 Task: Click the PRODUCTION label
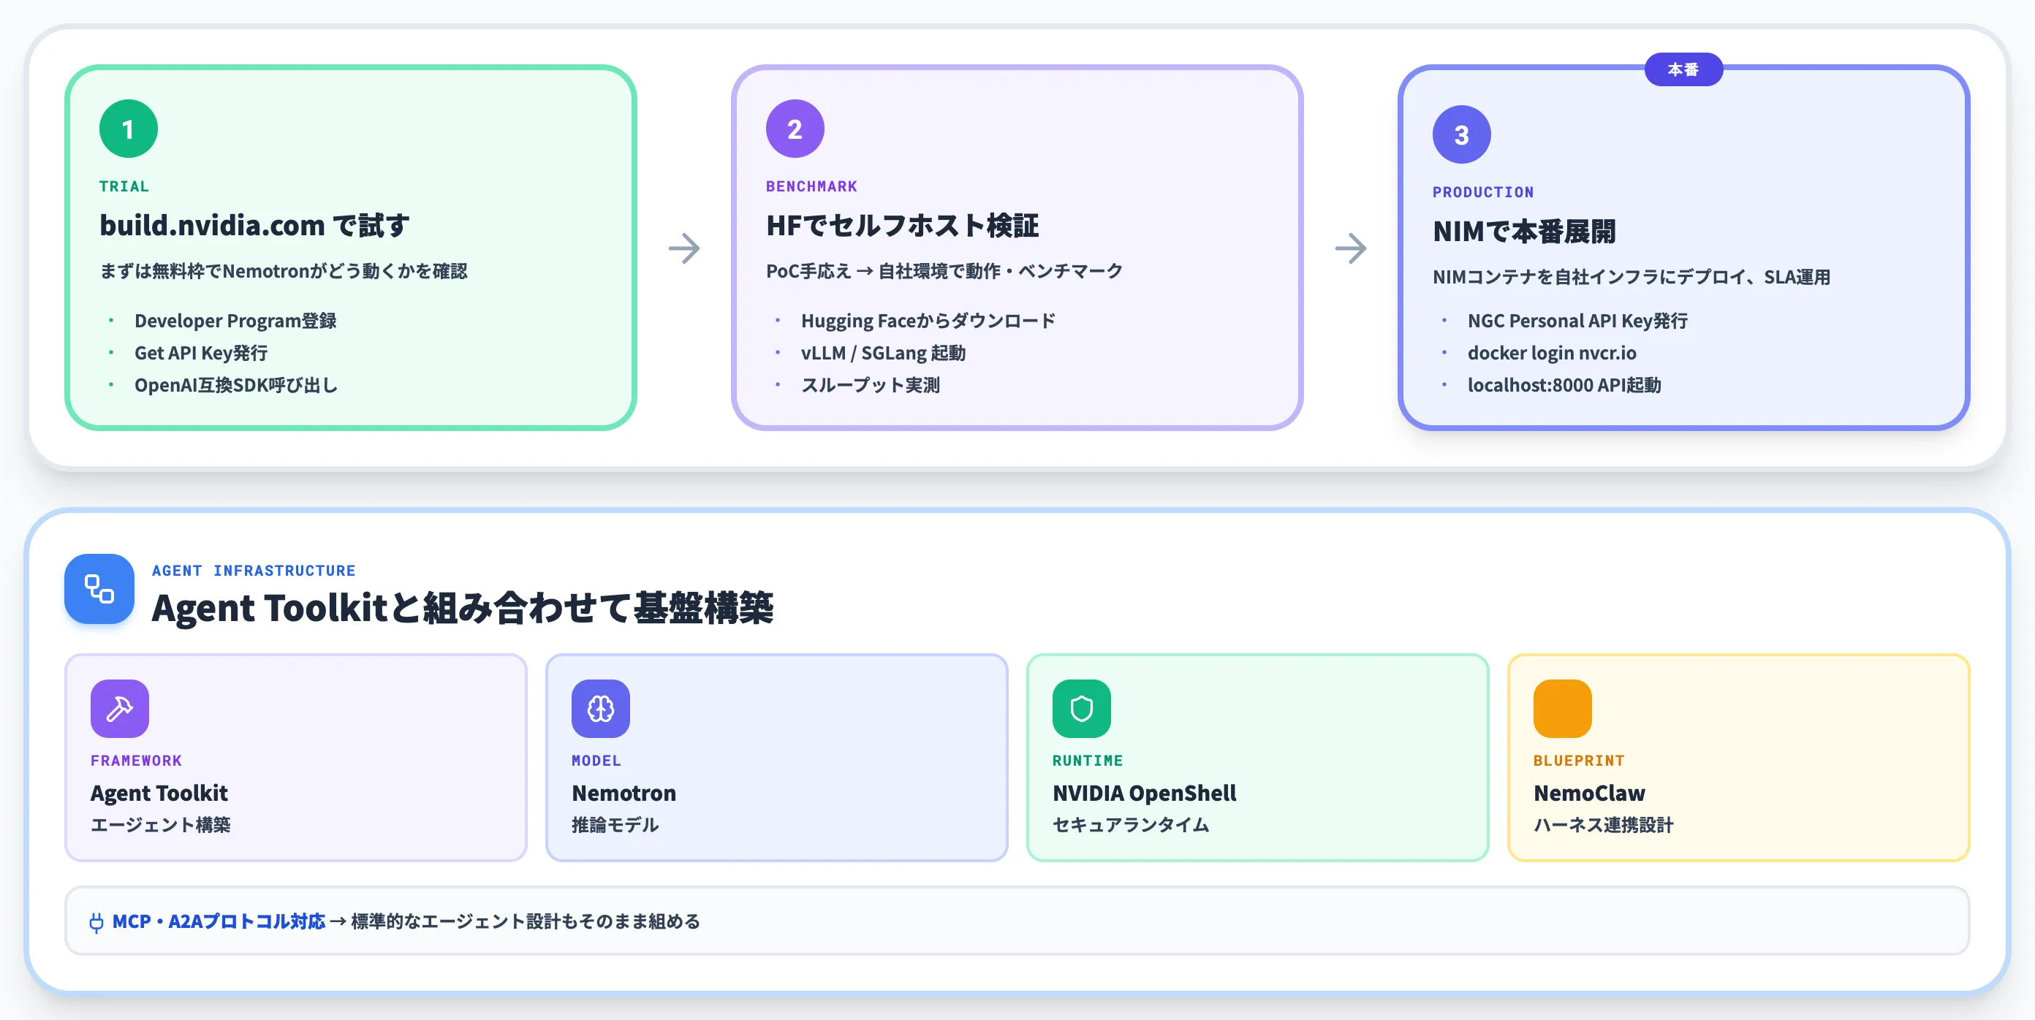1483,192
